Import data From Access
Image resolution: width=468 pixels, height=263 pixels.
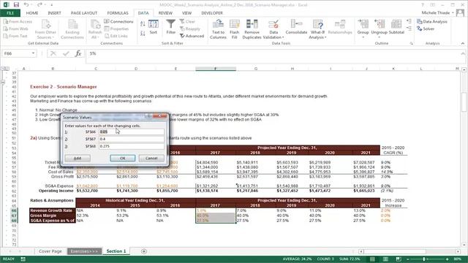coord(18,21)
